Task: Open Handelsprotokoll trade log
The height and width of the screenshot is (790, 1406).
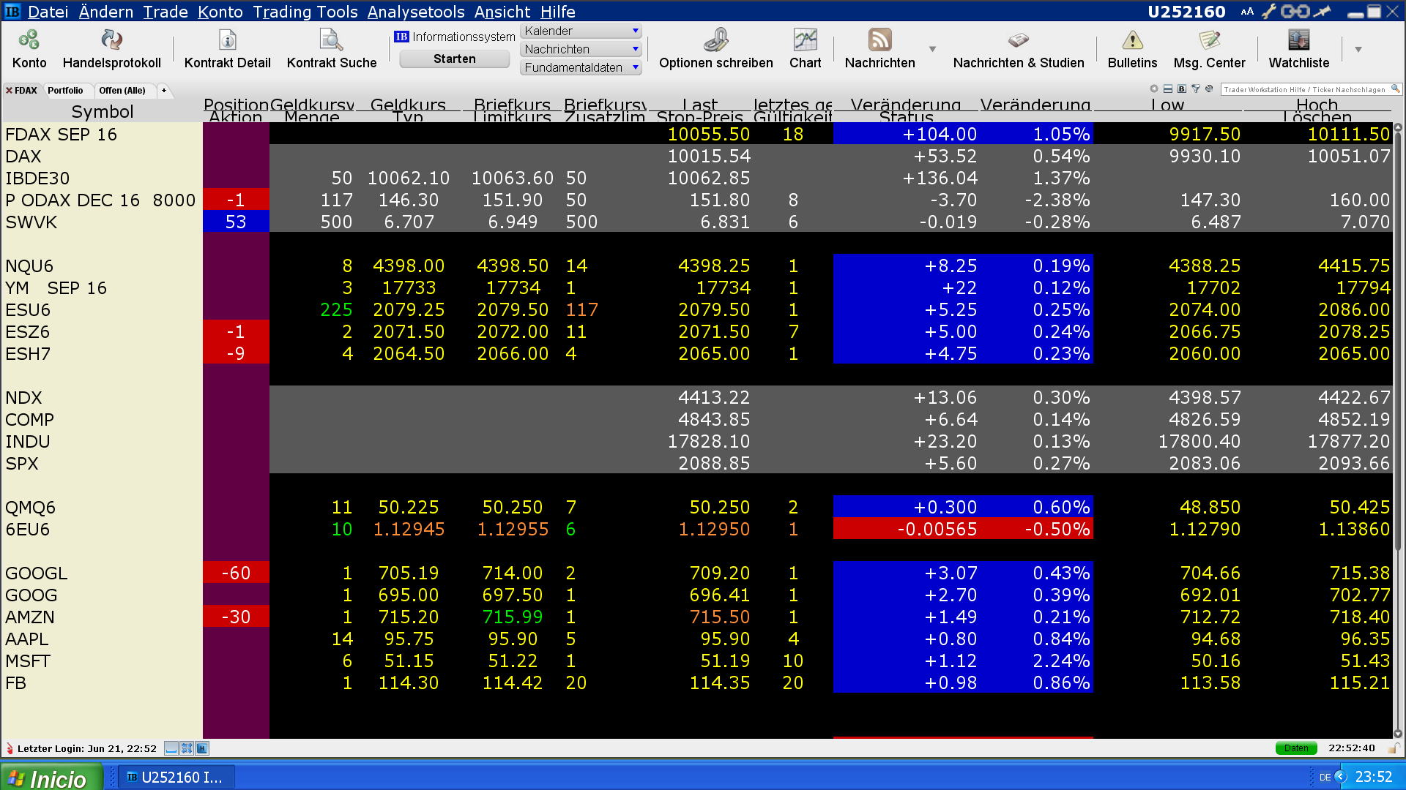Action: pos(111,40)
